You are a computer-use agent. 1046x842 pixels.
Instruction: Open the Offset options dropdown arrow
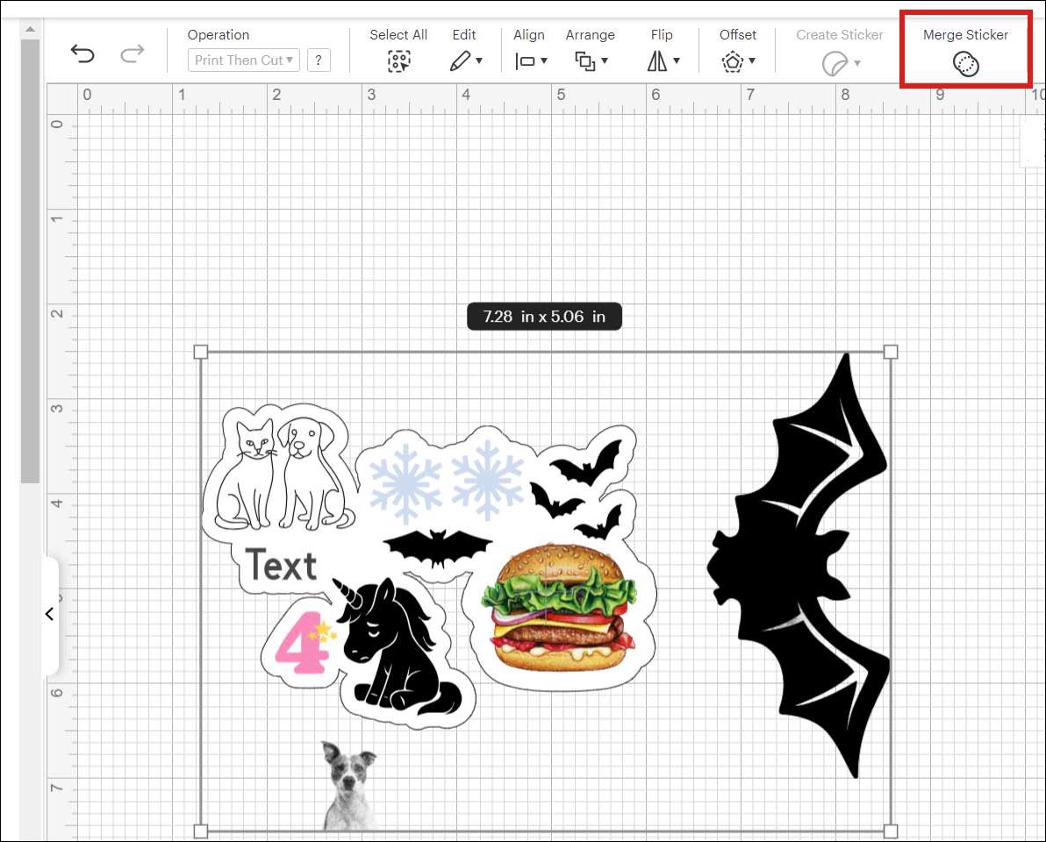750,62
